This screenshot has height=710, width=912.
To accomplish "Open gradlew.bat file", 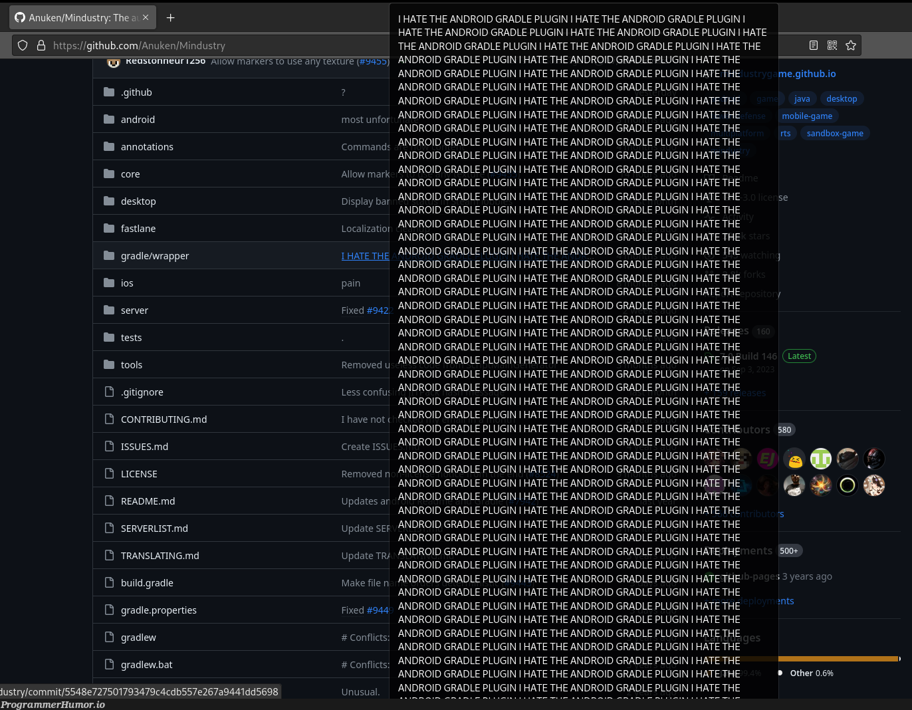I will [146, 665].
